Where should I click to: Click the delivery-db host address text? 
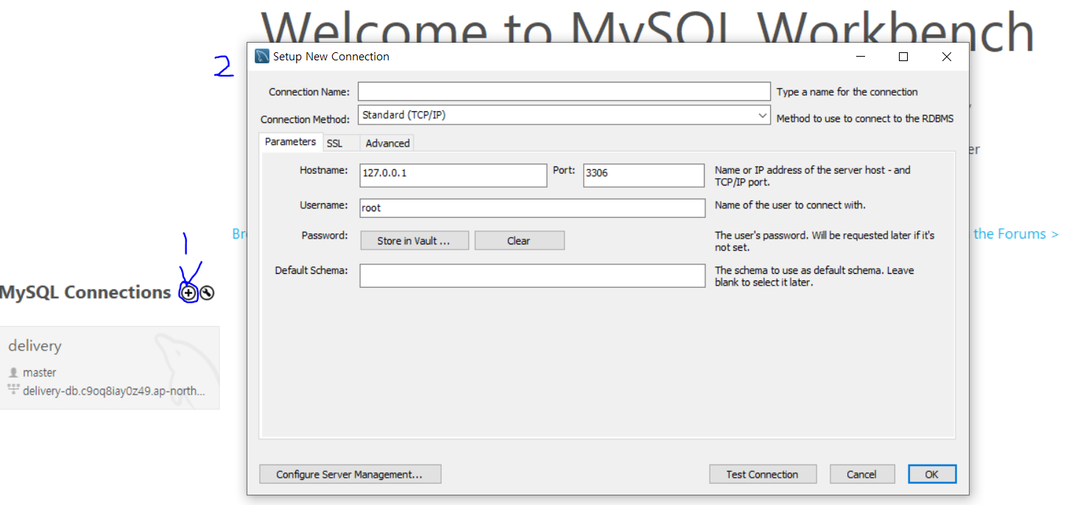tap(114, 391)
